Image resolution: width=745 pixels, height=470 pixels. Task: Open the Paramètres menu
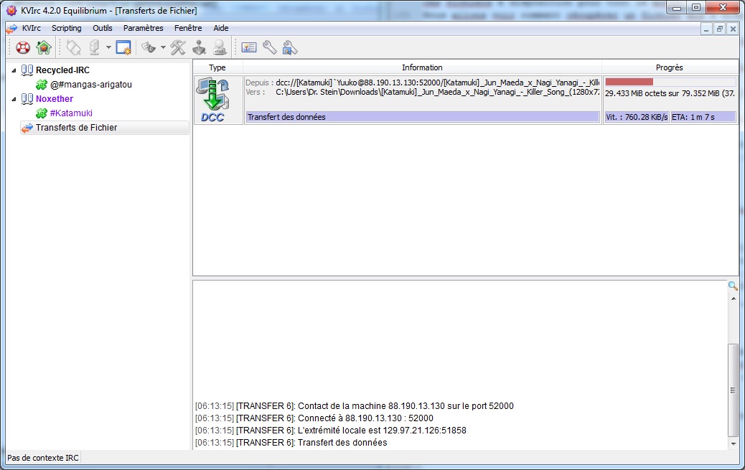pyautogui.click(x=143, y=28)
